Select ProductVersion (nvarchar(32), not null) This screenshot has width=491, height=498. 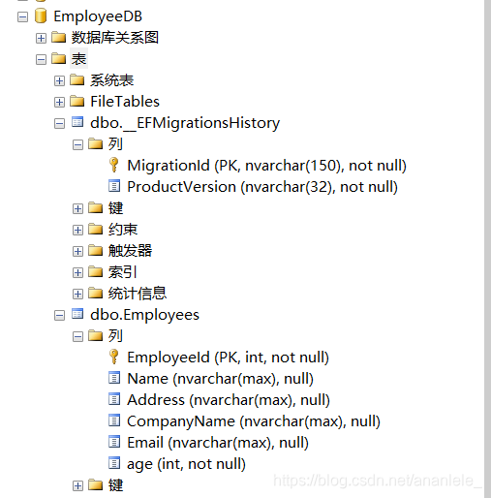262,187
